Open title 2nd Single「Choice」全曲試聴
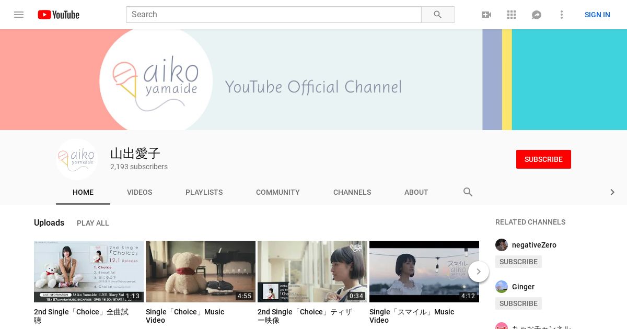The width and height of the screenshot is (627, 329). 82,316
